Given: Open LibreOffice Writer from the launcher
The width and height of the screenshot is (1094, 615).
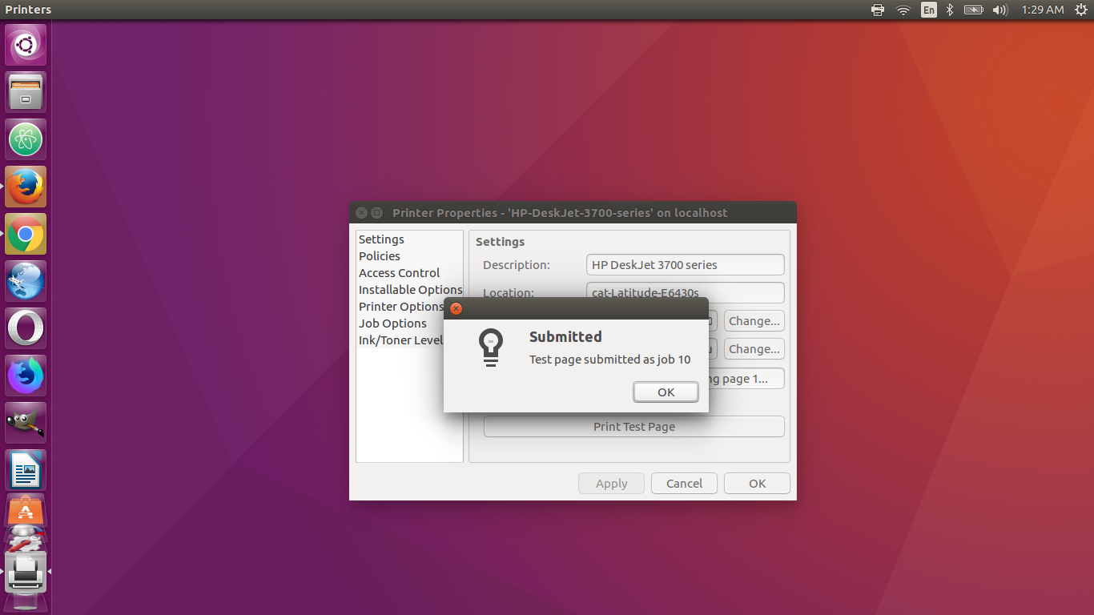Looking at the screenshot, I should tap(26, 470).
